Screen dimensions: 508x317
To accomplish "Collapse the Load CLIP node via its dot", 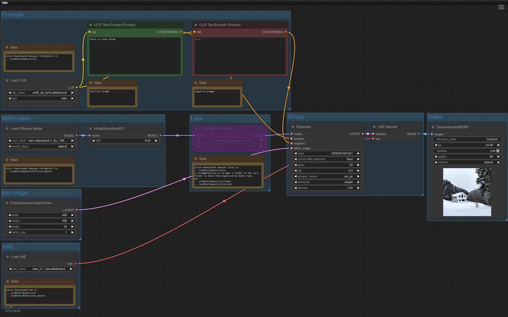I will 7,80.
